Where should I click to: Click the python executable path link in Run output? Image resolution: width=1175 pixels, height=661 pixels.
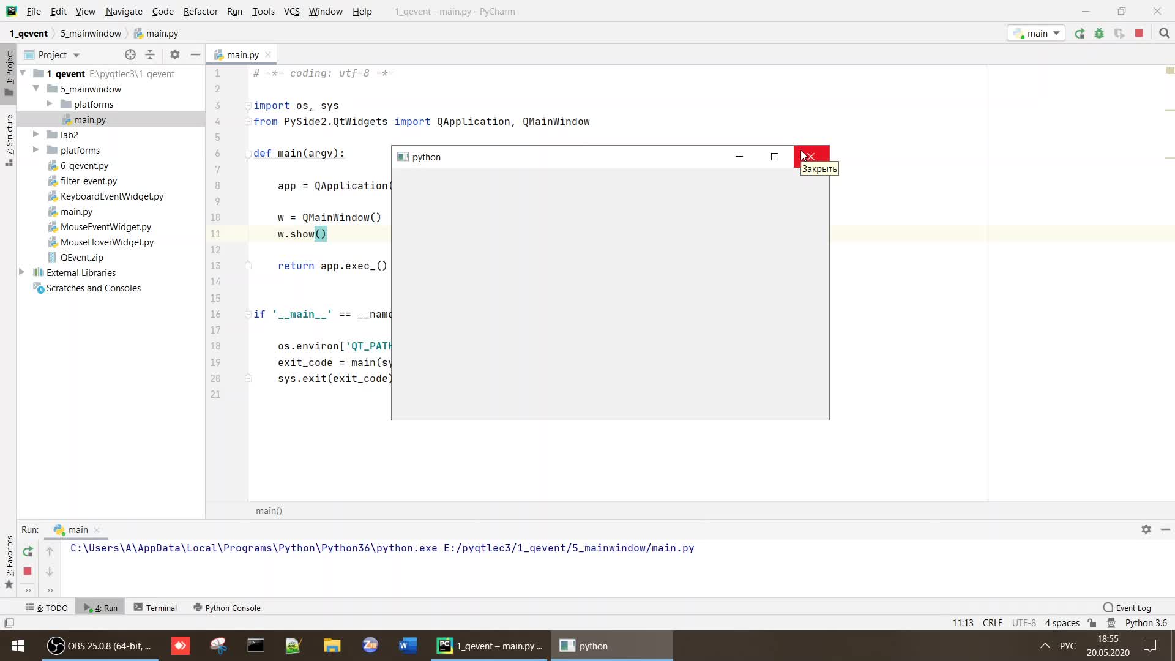click(x=253, y=548)
